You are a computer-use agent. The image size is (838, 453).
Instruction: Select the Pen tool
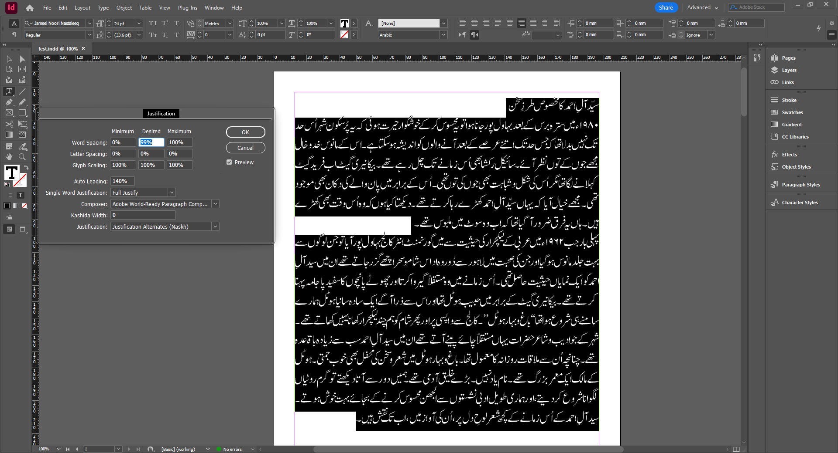click(9, 102)
